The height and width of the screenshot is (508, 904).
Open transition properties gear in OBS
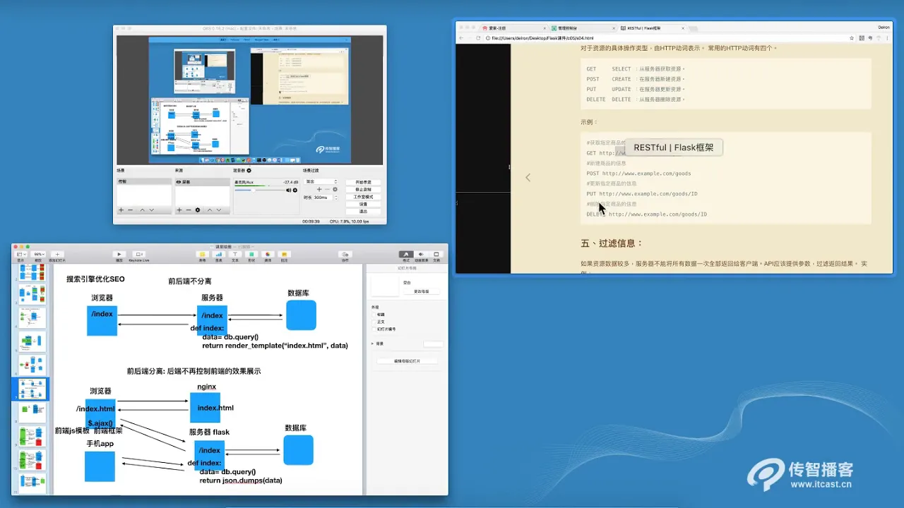tap(335, 189)
